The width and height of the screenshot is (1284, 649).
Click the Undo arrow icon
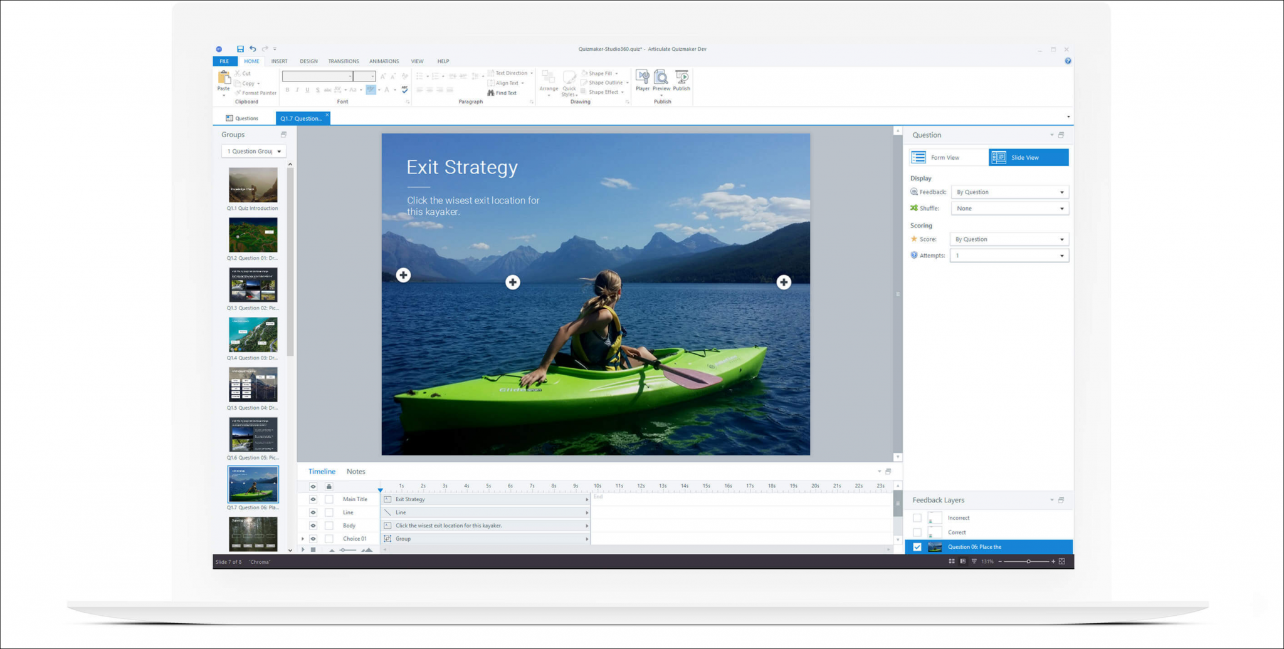(253, 49)
